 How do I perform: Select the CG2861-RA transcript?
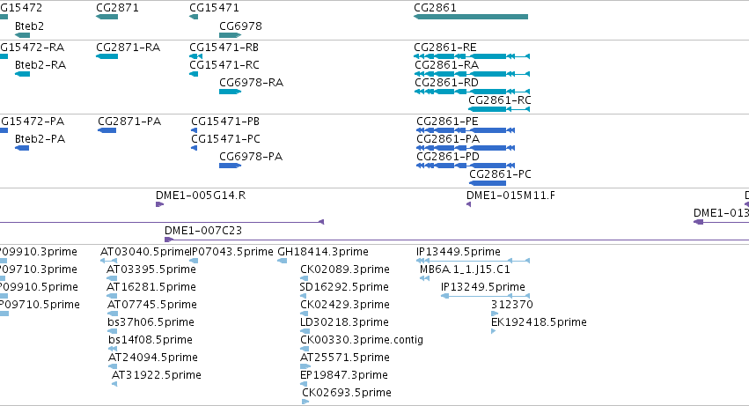tap(446, 65)
